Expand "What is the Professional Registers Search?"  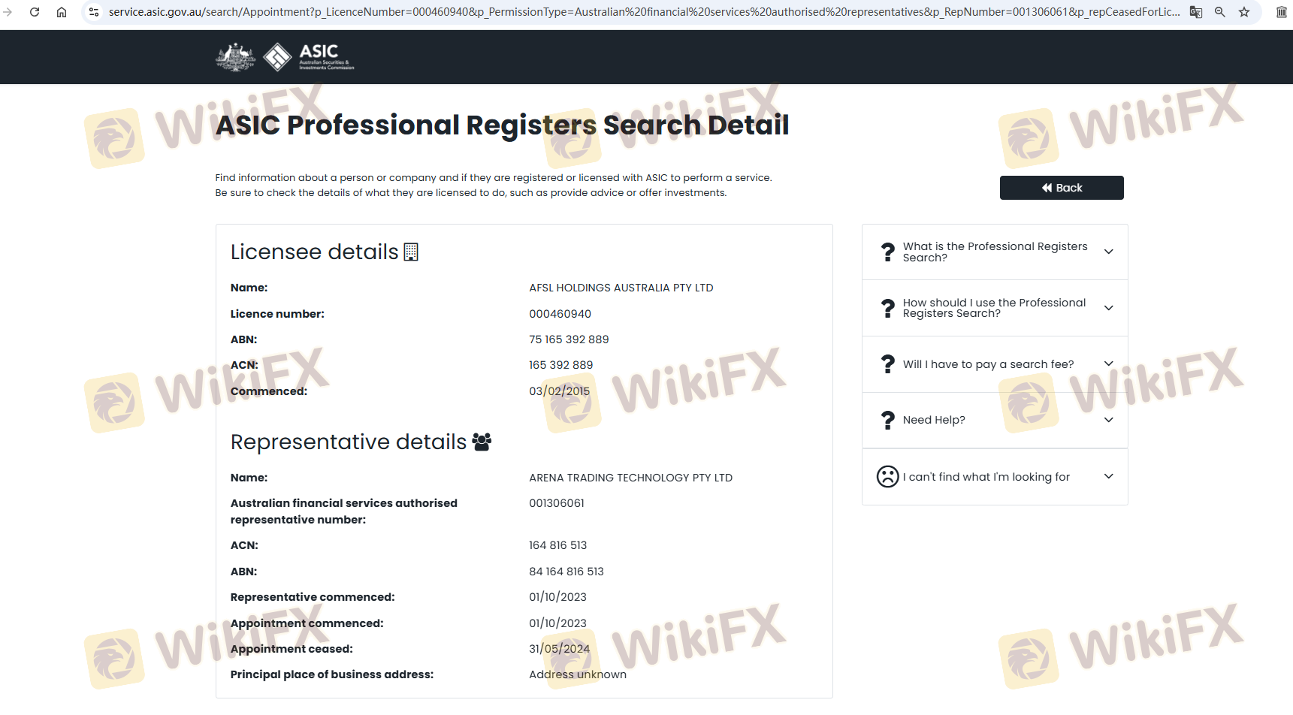(x=1108, y=252)
